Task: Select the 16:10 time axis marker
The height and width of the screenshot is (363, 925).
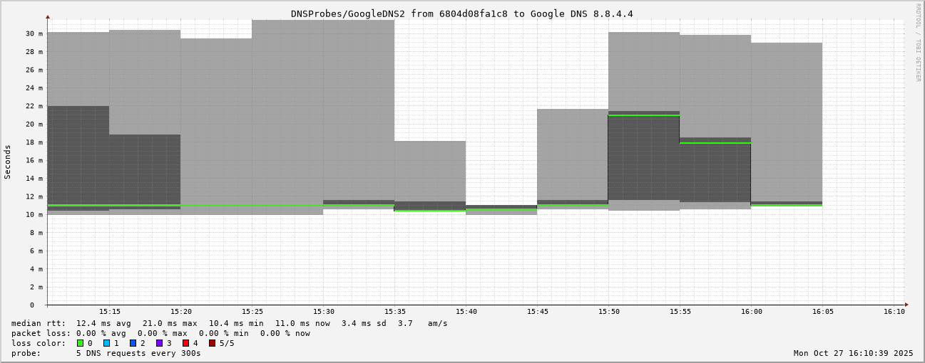Action: (894, 311)
